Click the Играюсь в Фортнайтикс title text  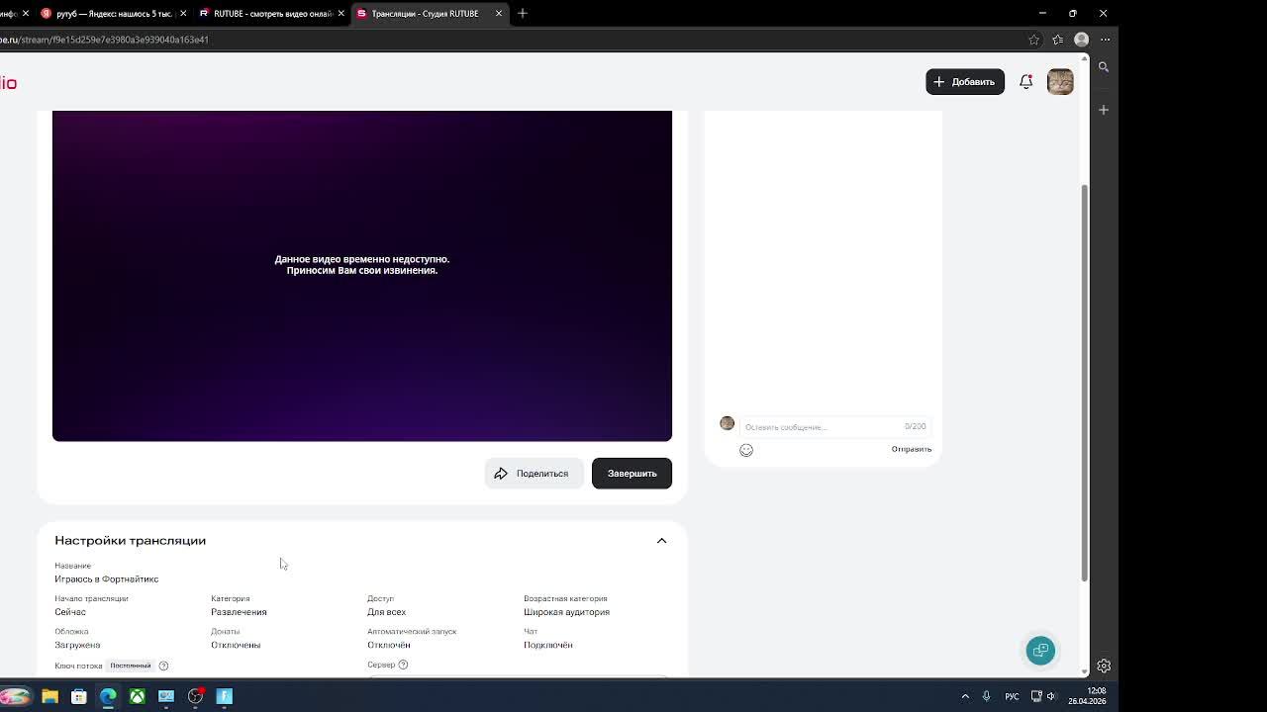tap(106, 579)
